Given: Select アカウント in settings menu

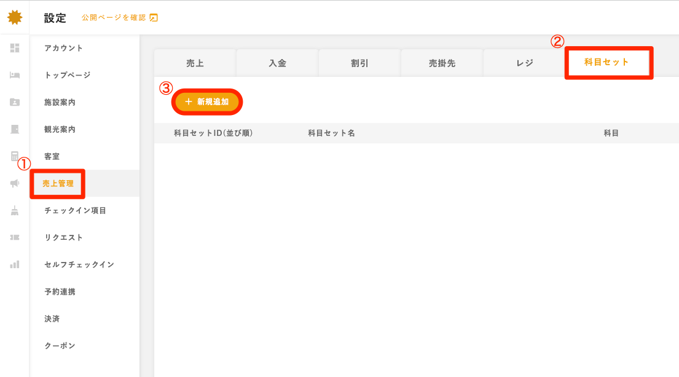Looking at the screenshot, I should tap(63, 48).
